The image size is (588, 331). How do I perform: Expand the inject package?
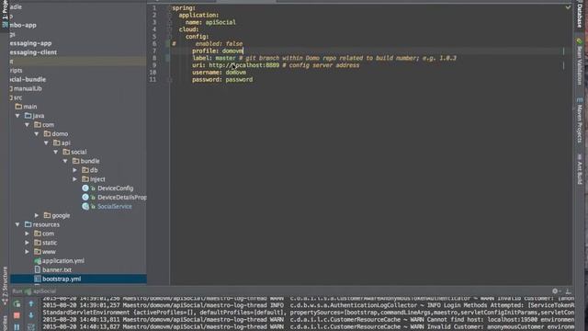coord(74,179)
